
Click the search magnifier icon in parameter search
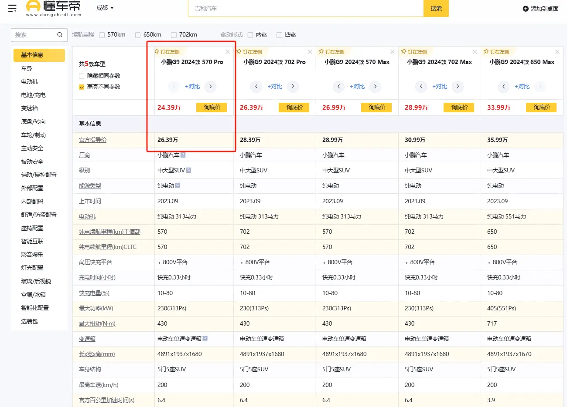(60, 35)
